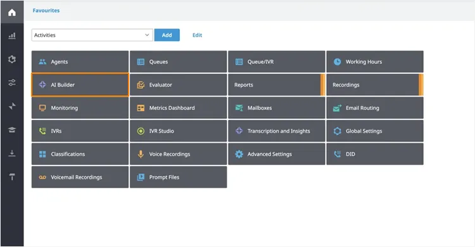The image size is (475, 247).
Task: Open the Favourites tab
Action: (x=46, y=10)
